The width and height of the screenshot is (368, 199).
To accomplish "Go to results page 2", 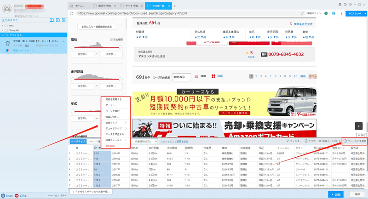I will pyautogui.click(x=256, y=76).
